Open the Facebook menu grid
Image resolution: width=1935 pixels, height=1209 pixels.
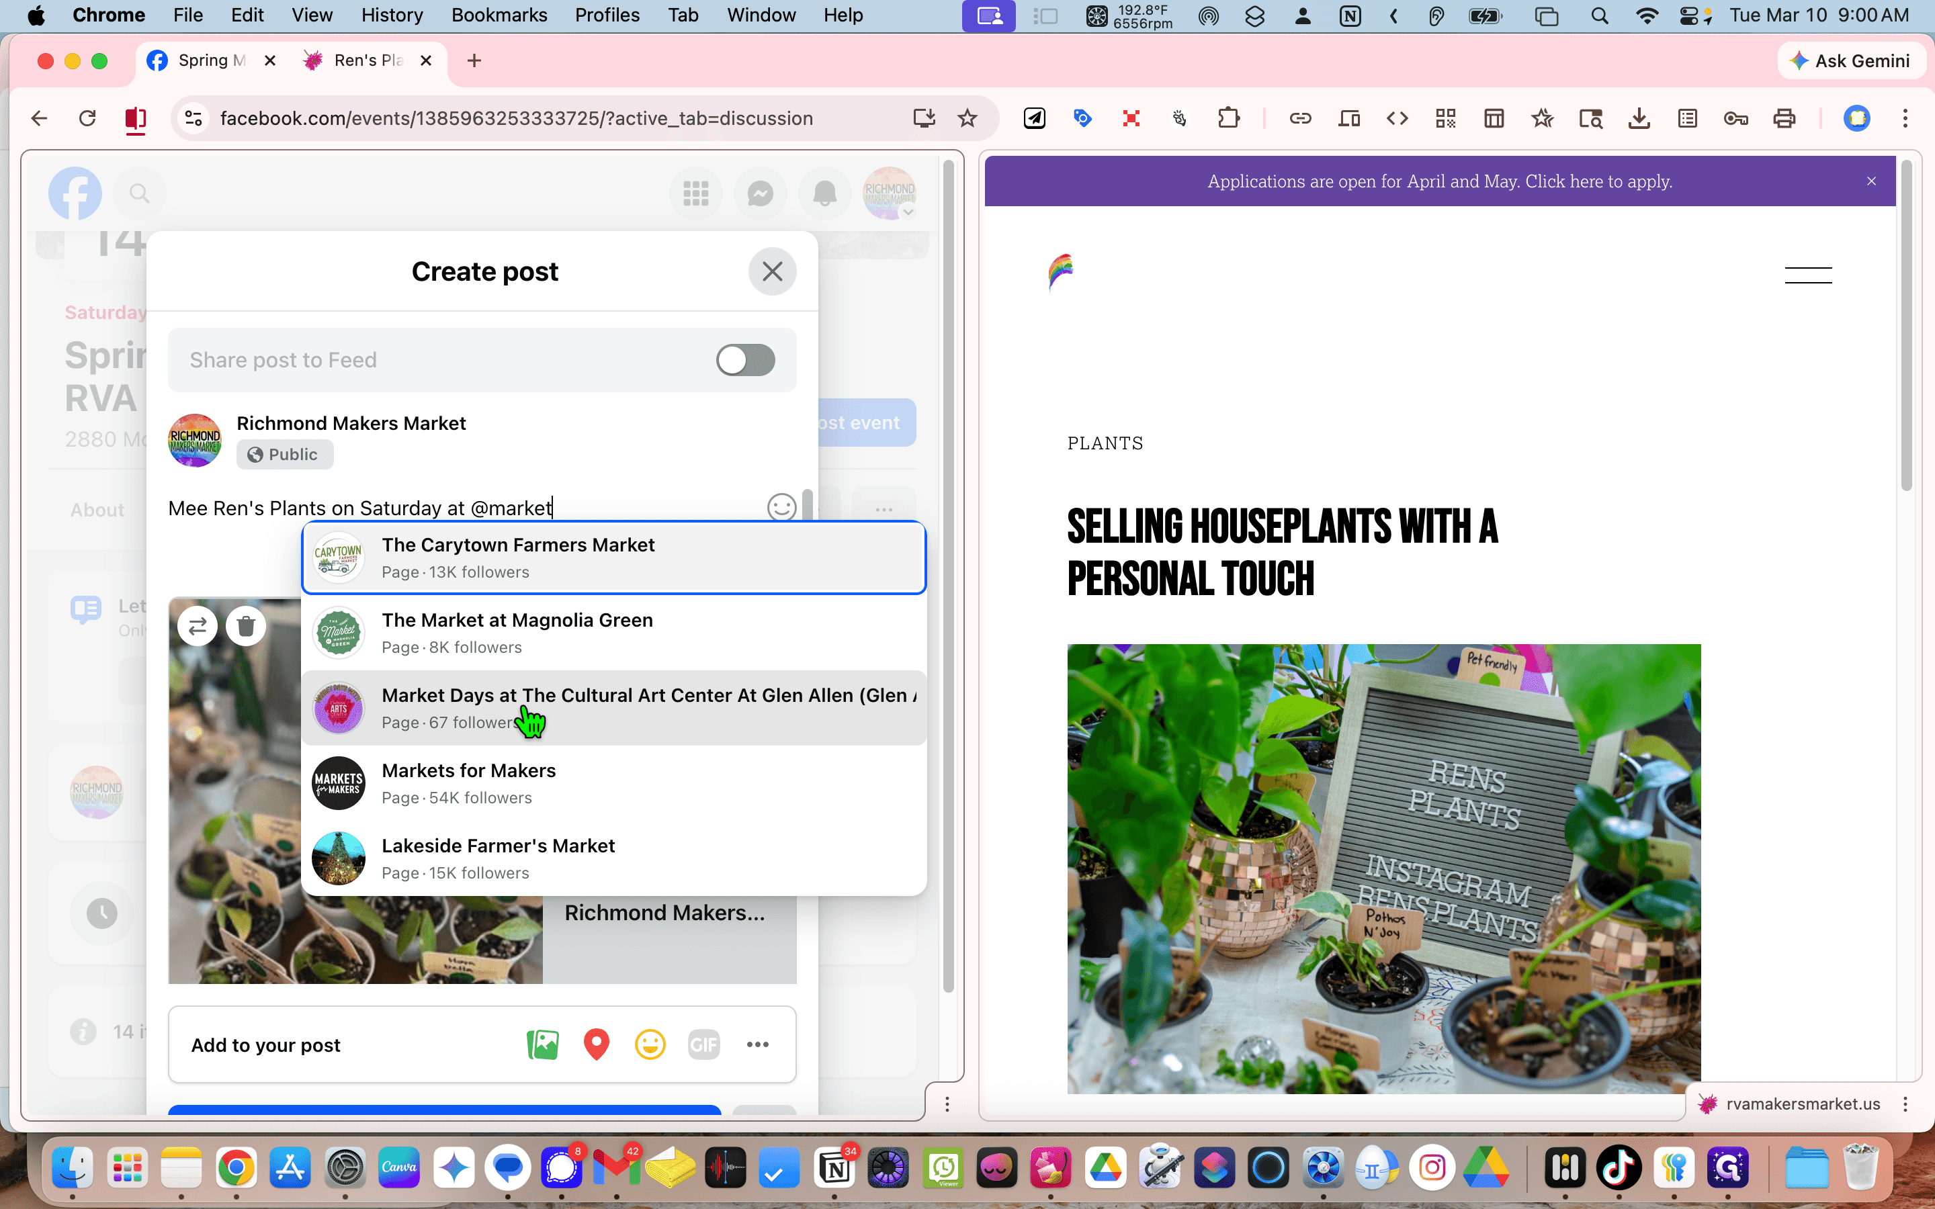pos(695,193)
